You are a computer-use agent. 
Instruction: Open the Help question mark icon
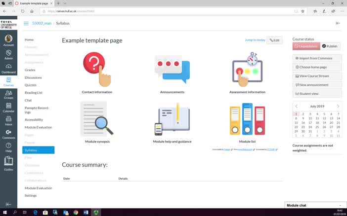click(8, 146)
